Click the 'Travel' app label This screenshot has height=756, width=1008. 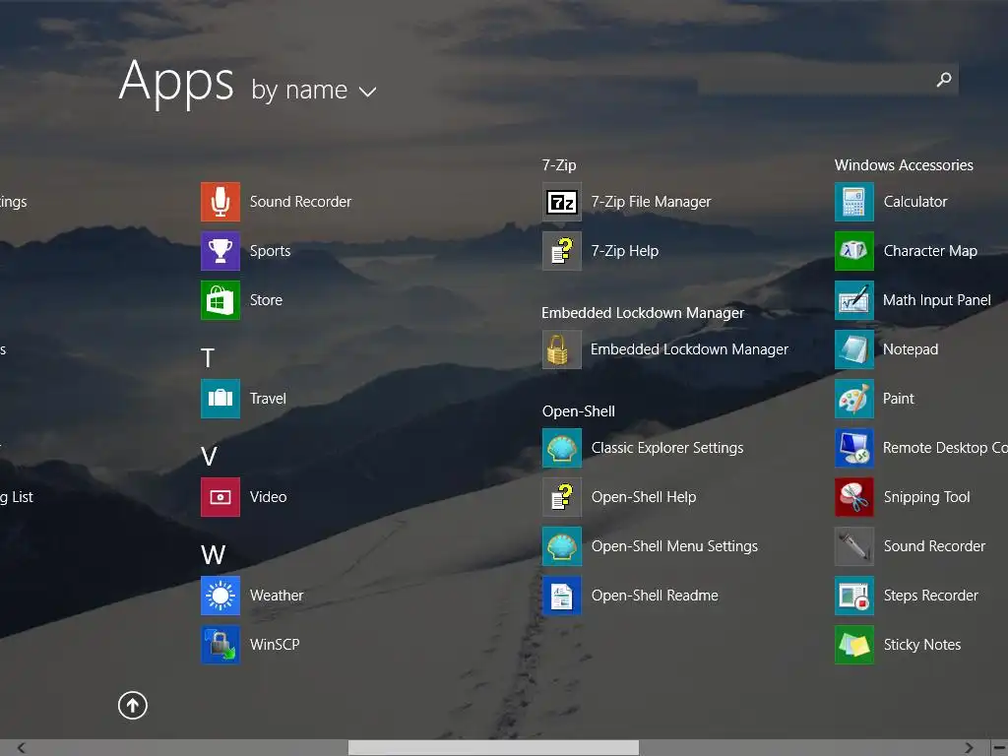click(268, 399)
